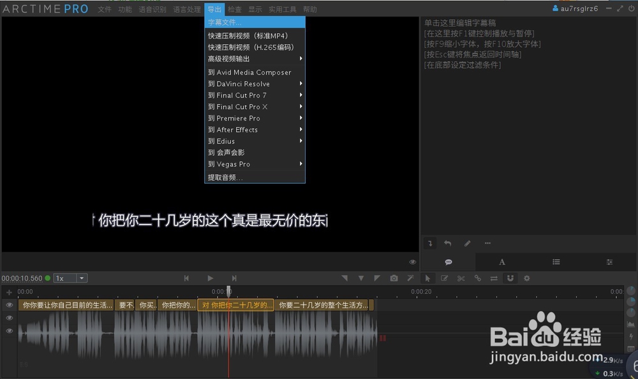Image resolution: width=638 pixels, height=379 pixels.
Task: Select highlighted block 对 你把你二十几岁的...
Action: (x=236, y=305)
